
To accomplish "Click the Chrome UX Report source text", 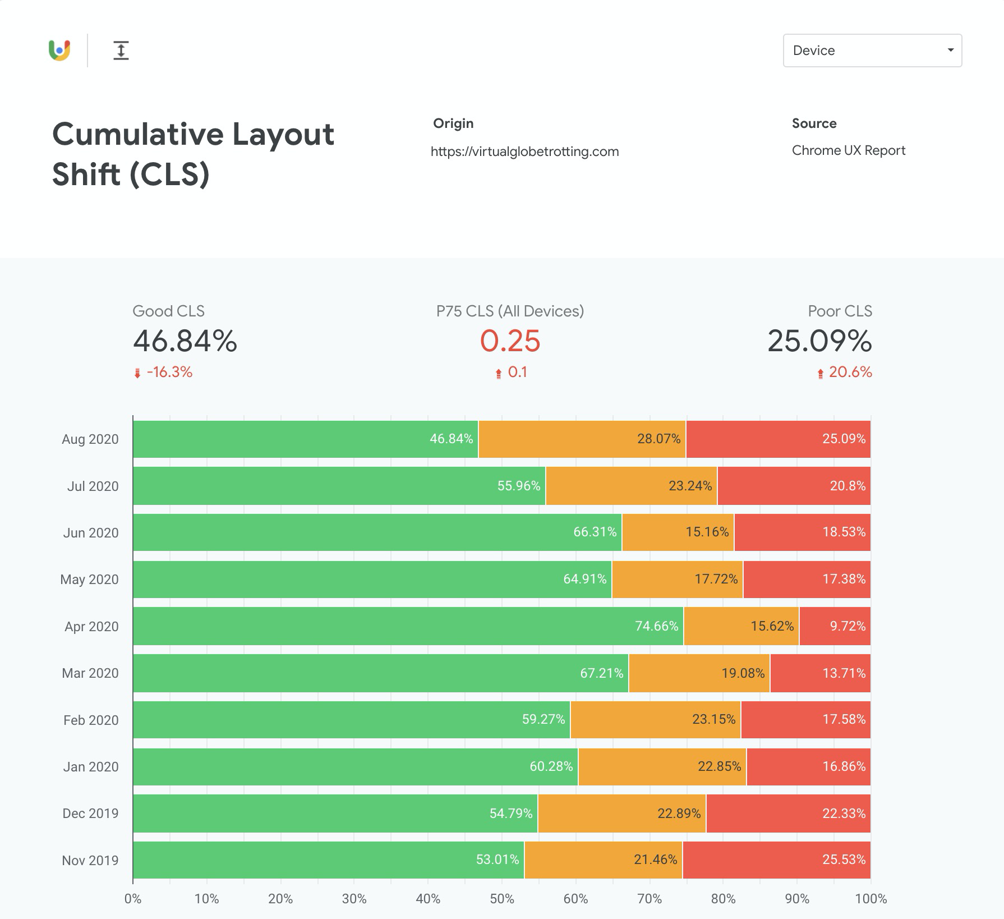I will 849,150.
